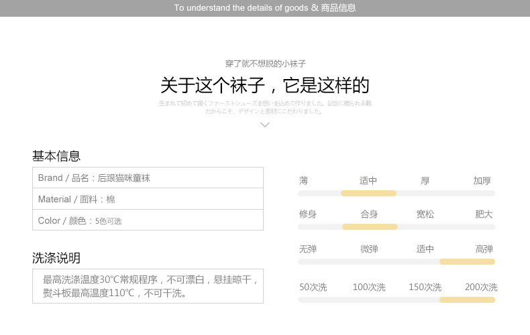This screenshot has height=335, width=530.
Task: Click the down chevron below the title
Action: [265, 125]
